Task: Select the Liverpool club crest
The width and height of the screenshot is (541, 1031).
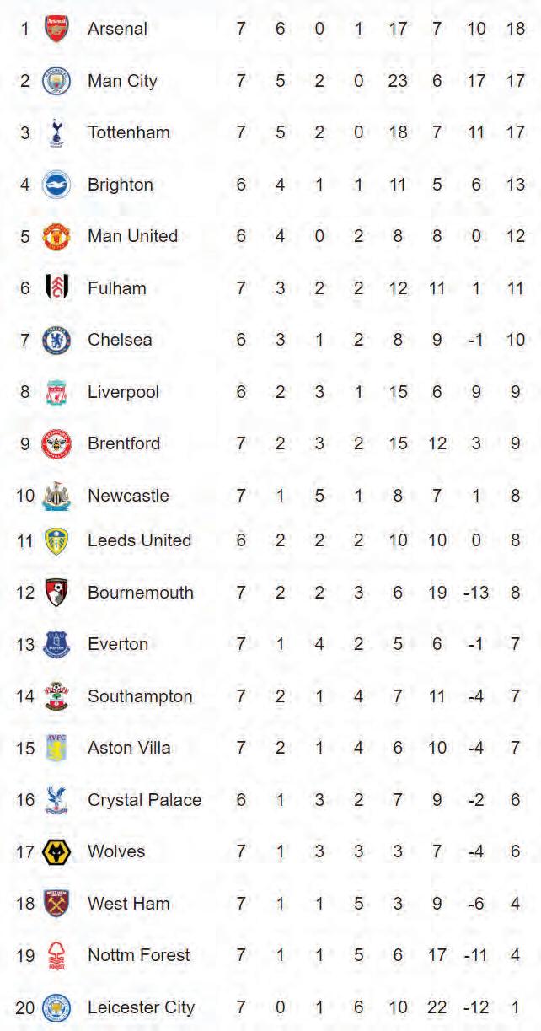Action: [x=56, y=392]
